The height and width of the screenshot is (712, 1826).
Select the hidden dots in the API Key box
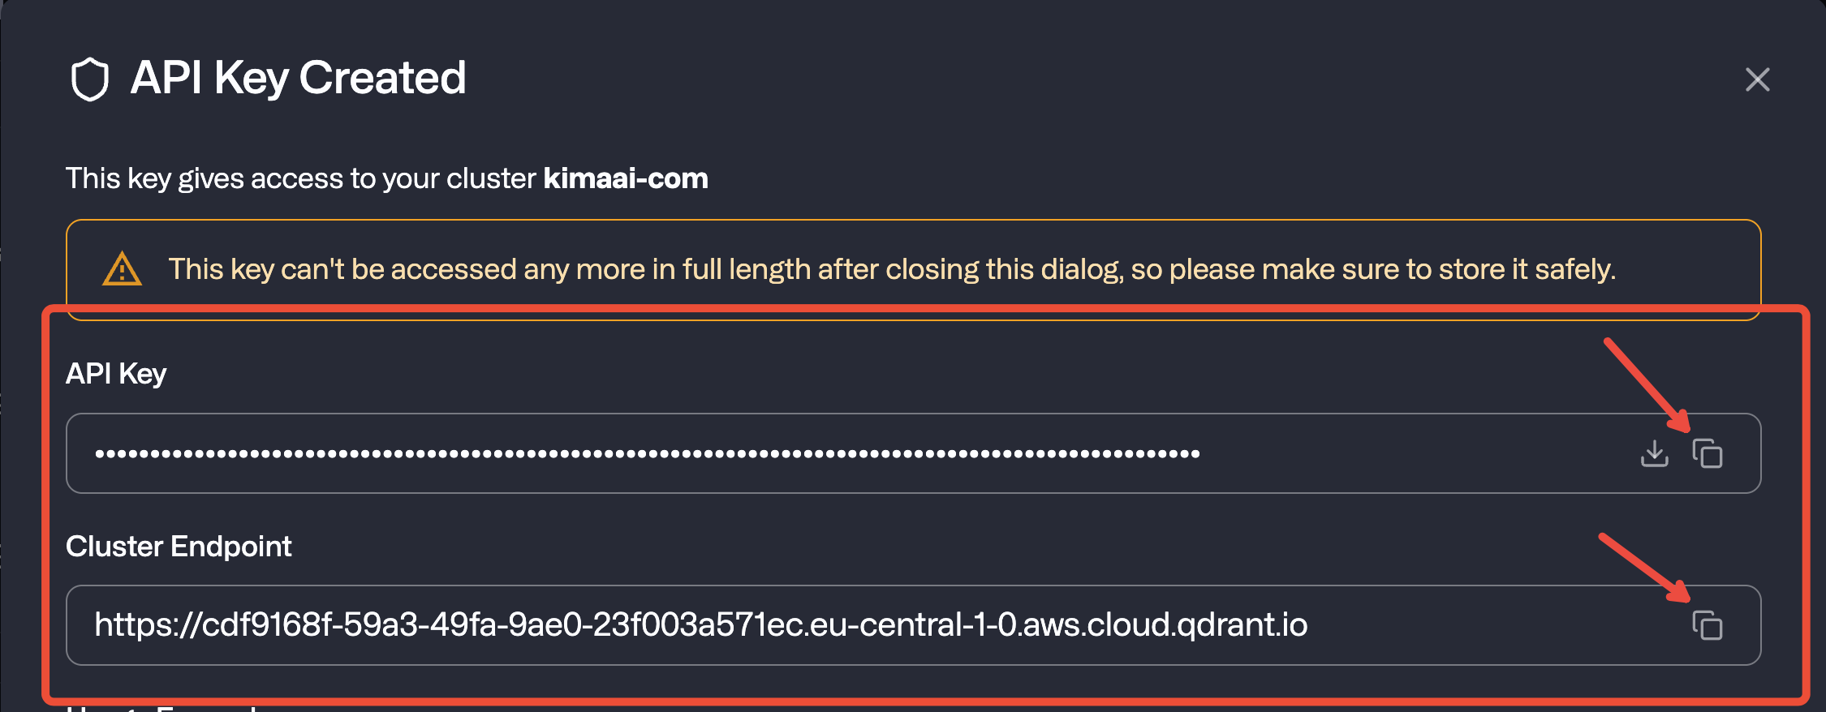(x=649, y=454)
